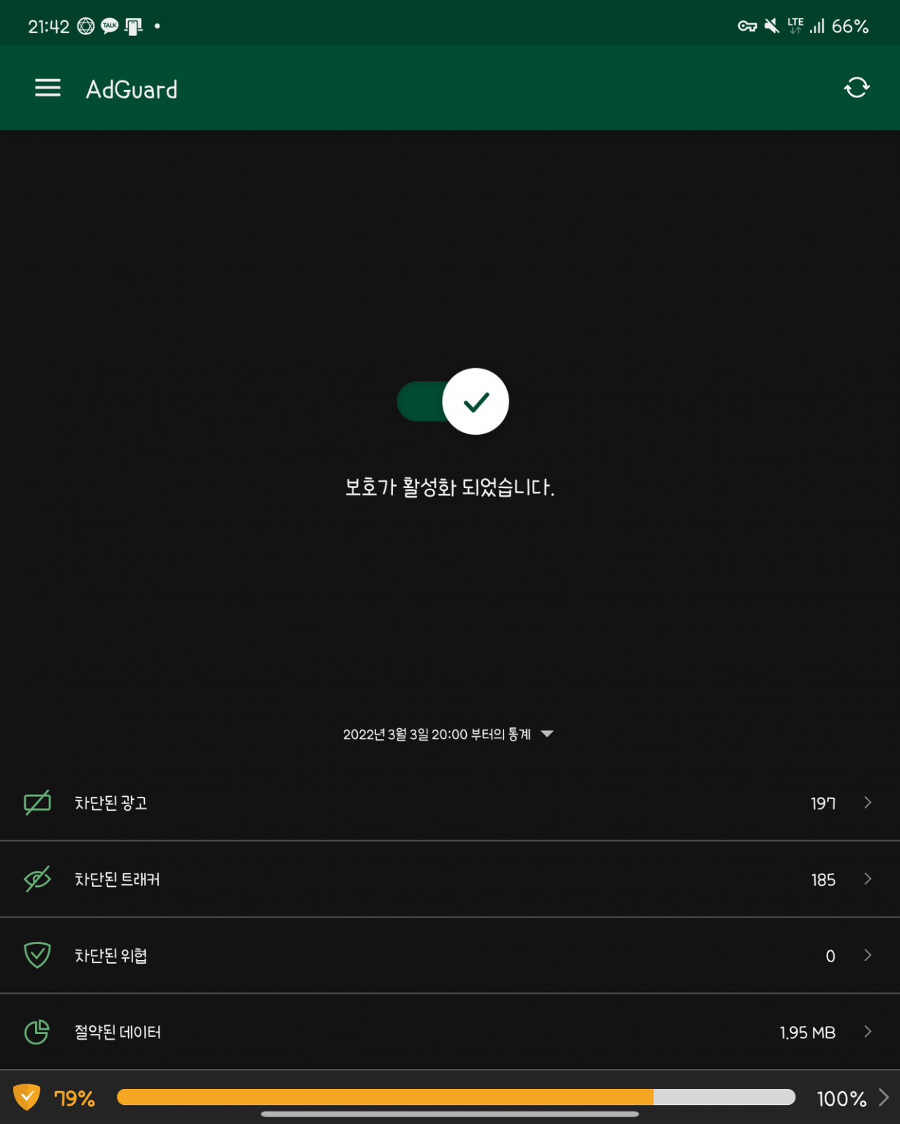Toggle the main AdGuard protection switch

pos(453,401)
